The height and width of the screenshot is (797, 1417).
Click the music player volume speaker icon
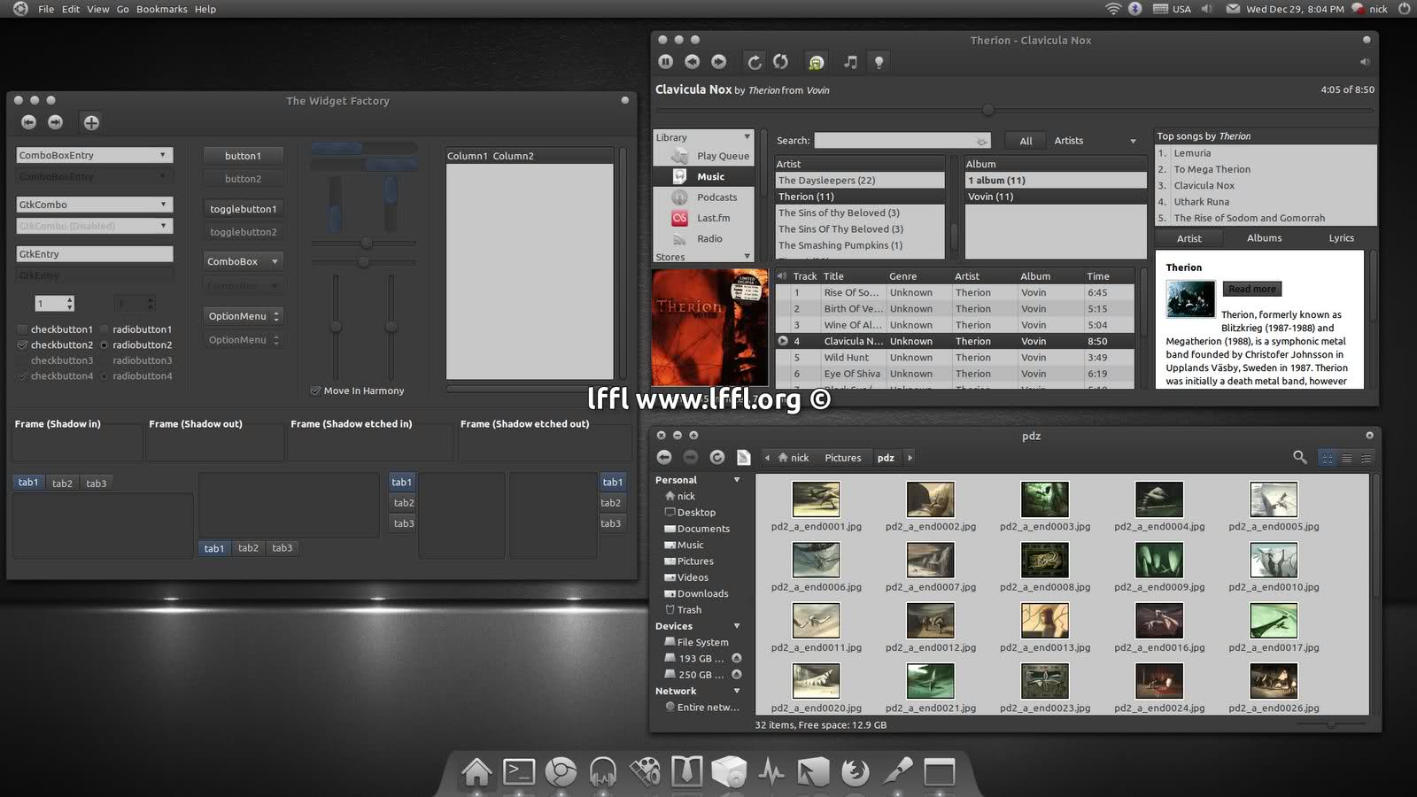pyautogui.click(x=1365, y=62)
